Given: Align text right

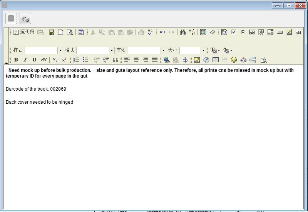Looking at the screenshot, I should click(x=146, y=60).
